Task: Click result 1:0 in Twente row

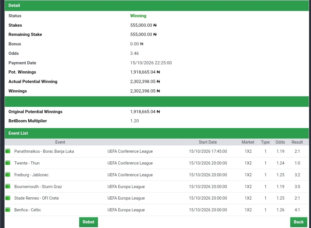Action: pos(297,163)
